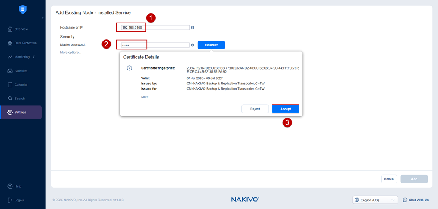Reject the certificate
Viewport: 438px width, 209px height.
[255, 109]
